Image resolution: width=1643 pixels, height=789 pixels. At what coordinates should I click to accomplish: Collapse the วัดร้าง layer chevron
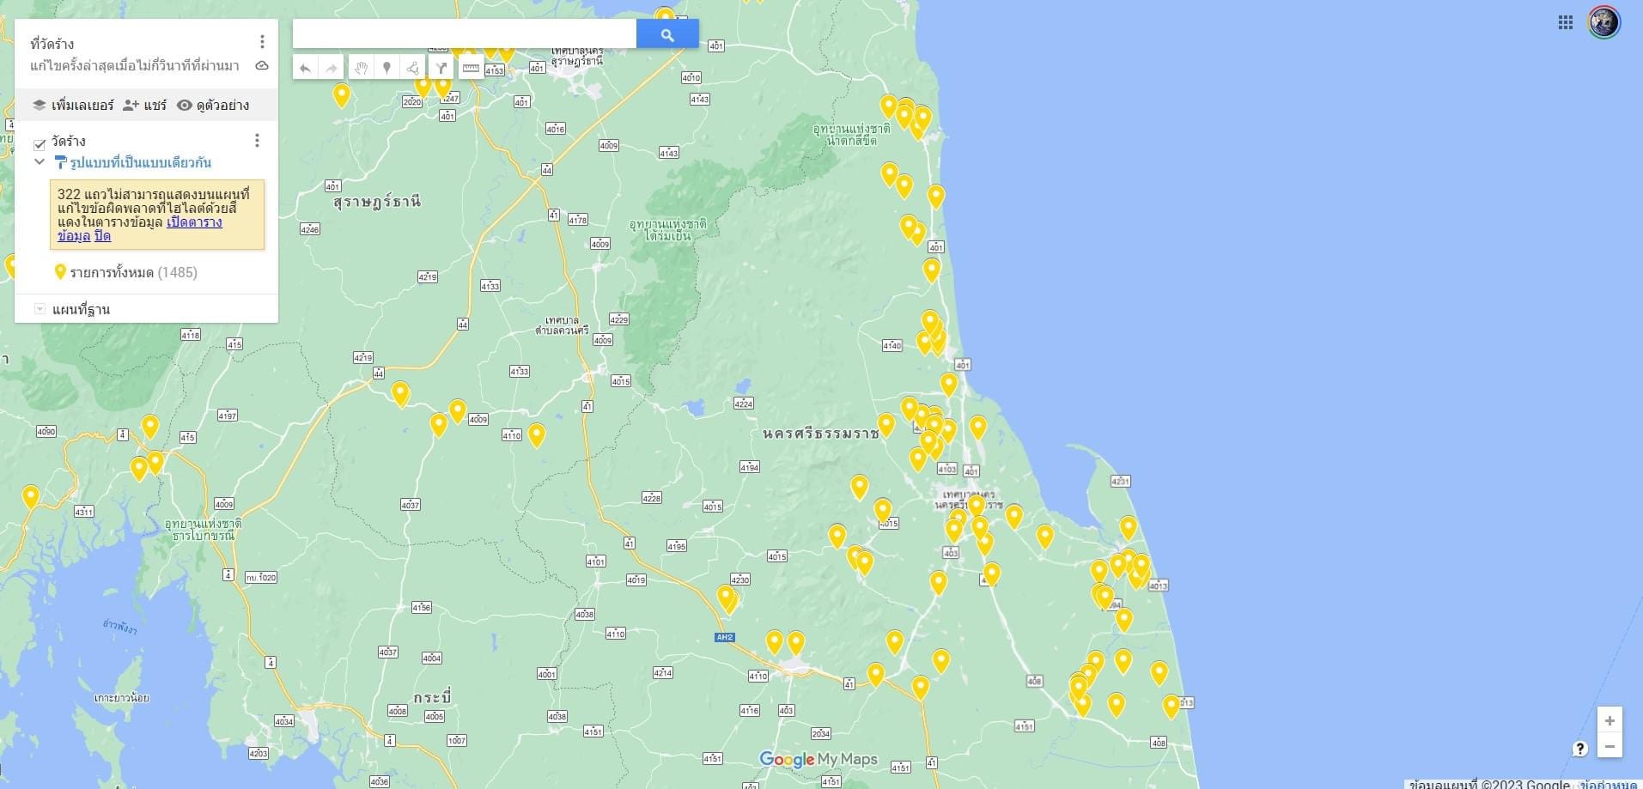[40, 161]
